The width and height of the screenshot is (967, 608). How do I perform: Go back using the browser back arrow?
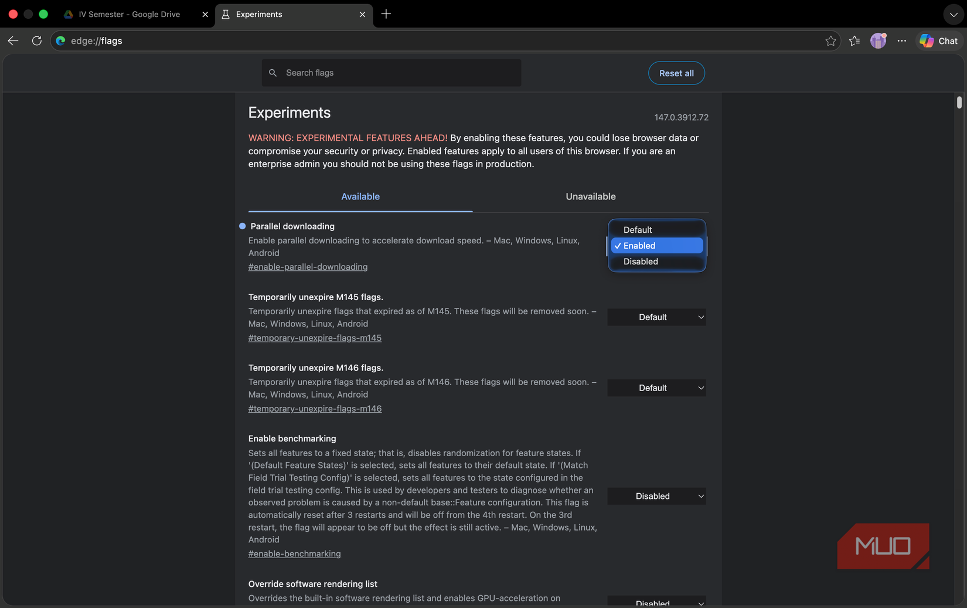(13, 41)
